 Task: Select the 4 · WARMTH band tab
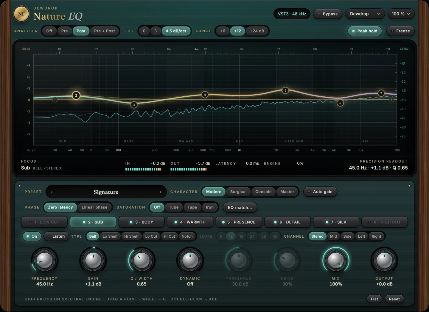click(190, 222)
